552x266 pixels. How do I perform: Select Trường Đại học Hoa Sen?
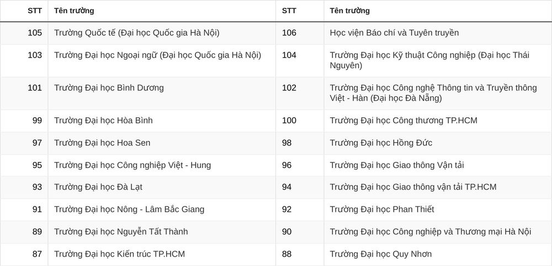102,143
